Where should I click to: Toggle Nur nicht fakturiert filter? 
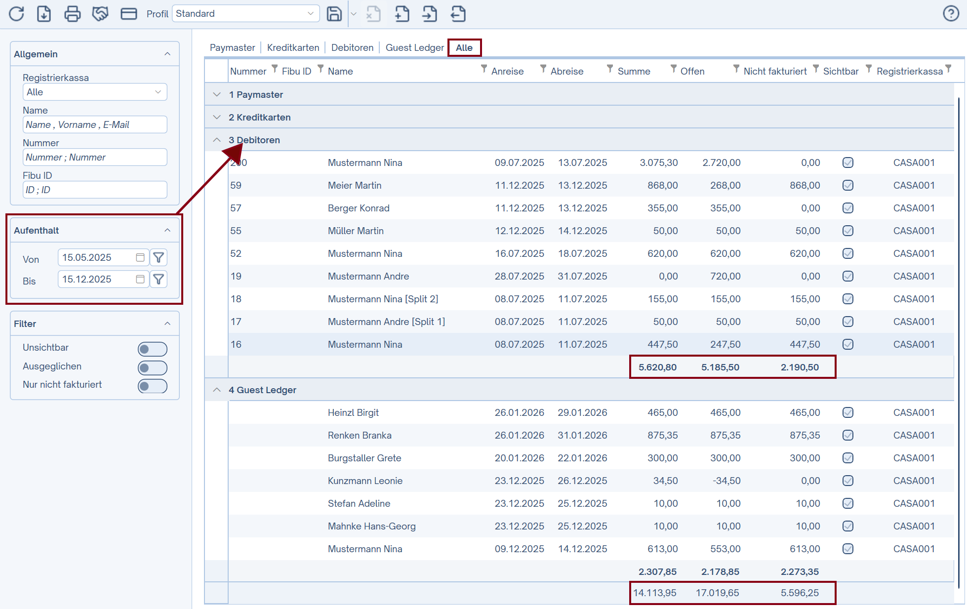152,386
